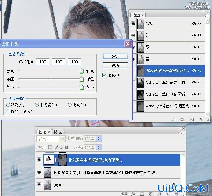
Task: Click 洋红-绿色 slider handle
Action: click(x=82, y=79)
